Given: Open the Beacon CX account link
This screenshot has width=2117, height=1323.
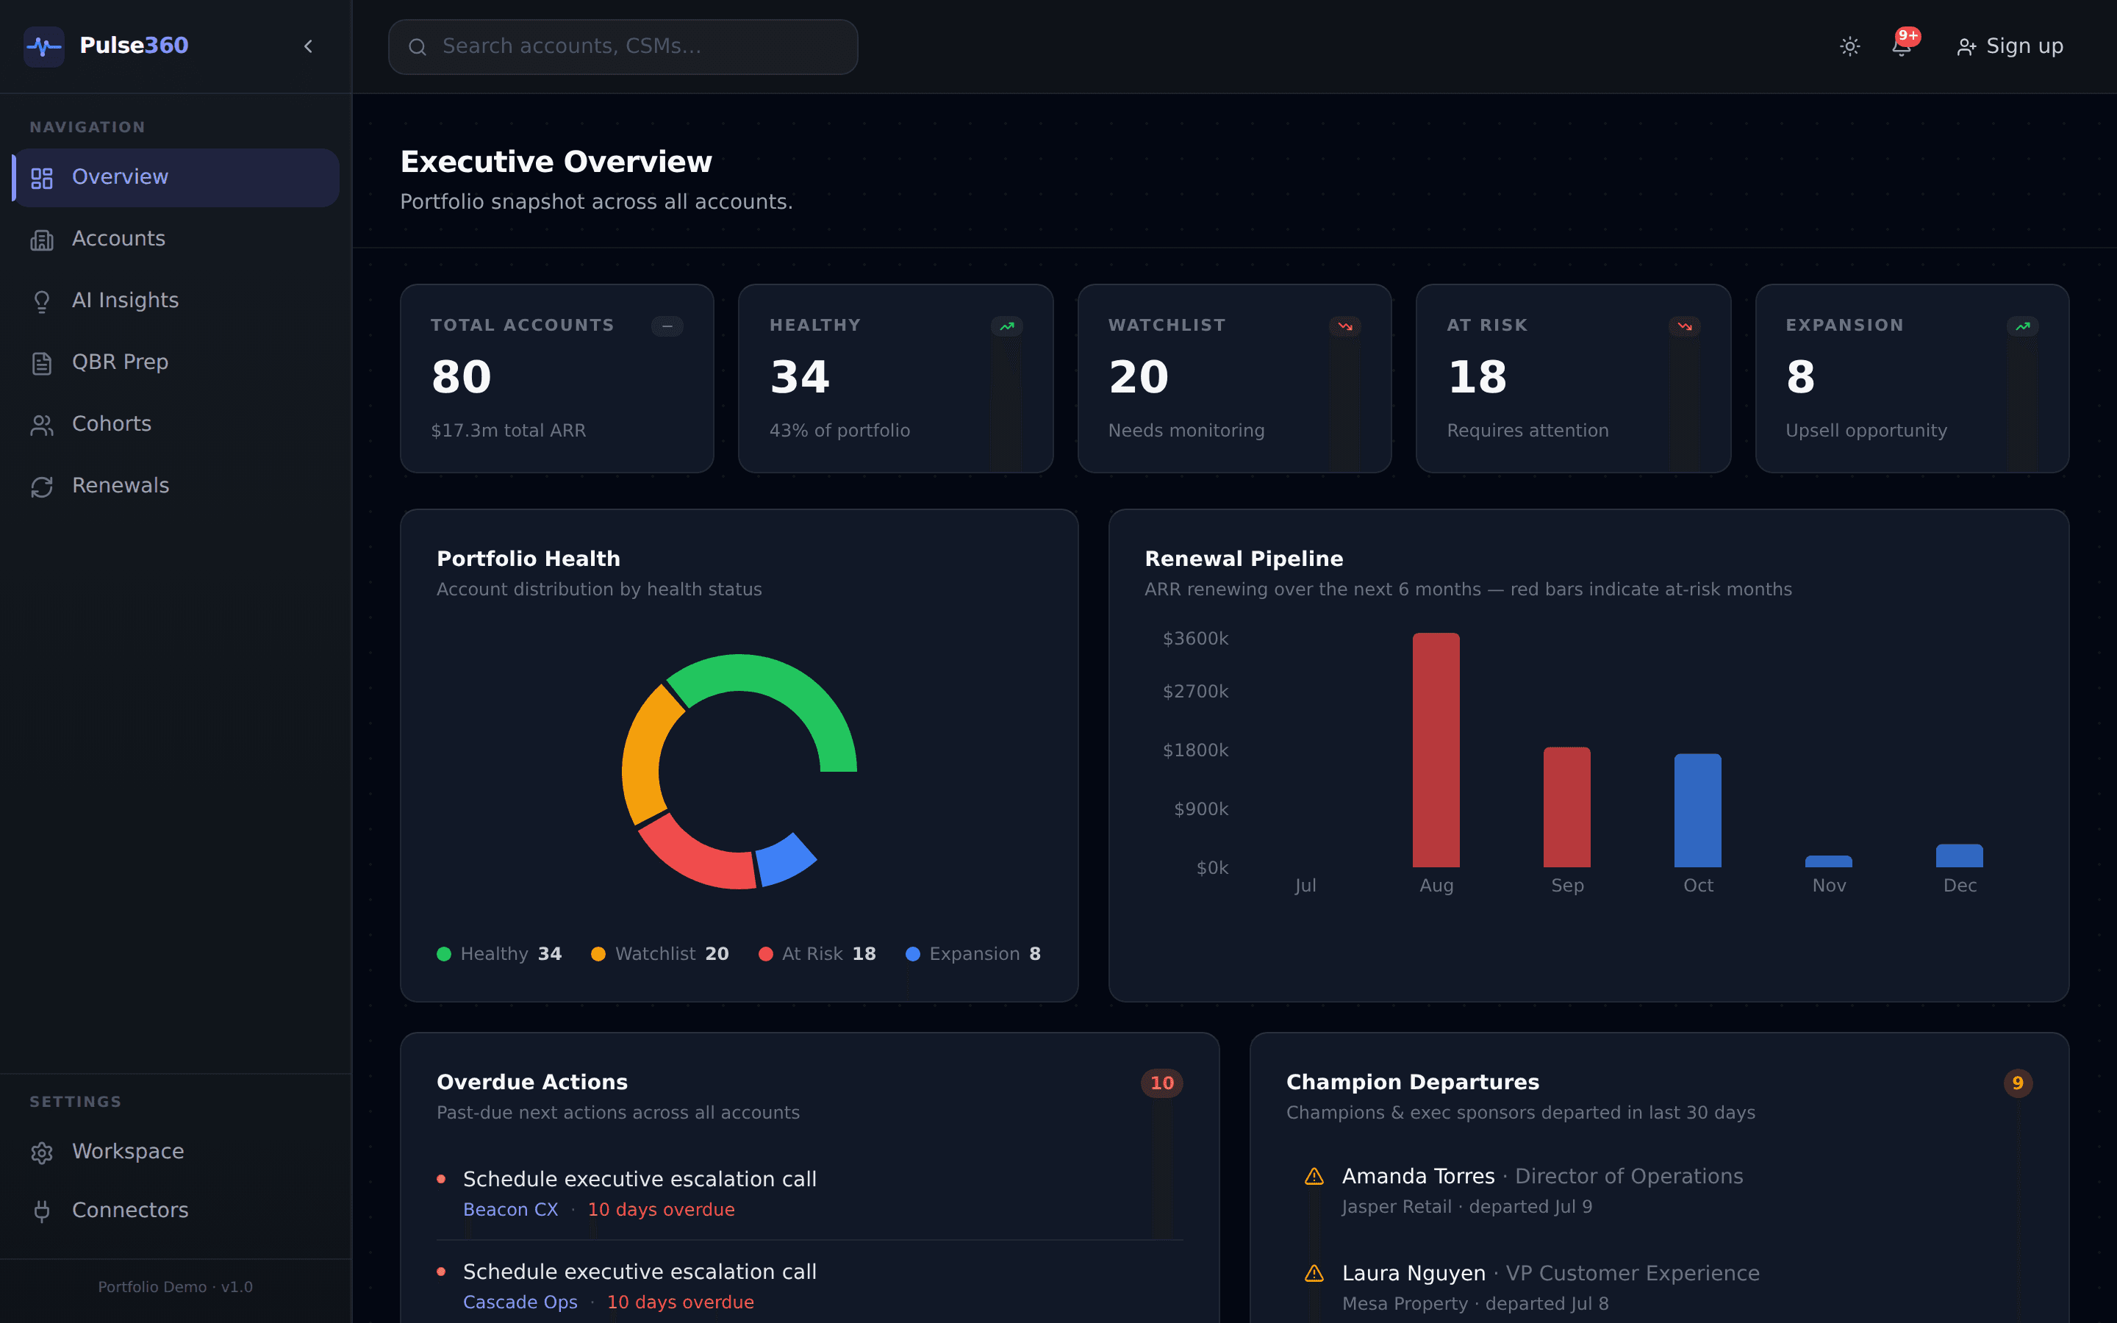Looking at the screenshot, I should [x=511, y=1209].
